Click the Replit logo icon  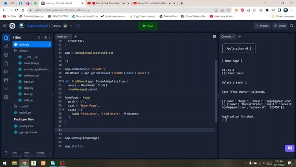click(12, 26)
